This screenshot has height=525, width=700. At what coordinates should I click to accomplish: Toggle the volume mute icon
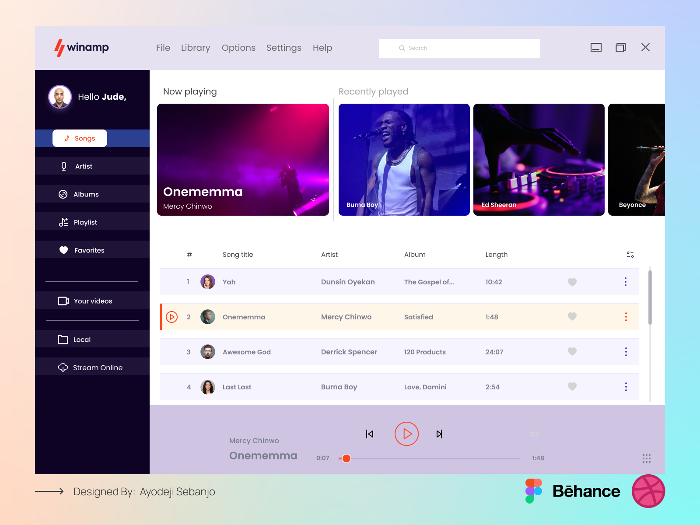(534, 434)
